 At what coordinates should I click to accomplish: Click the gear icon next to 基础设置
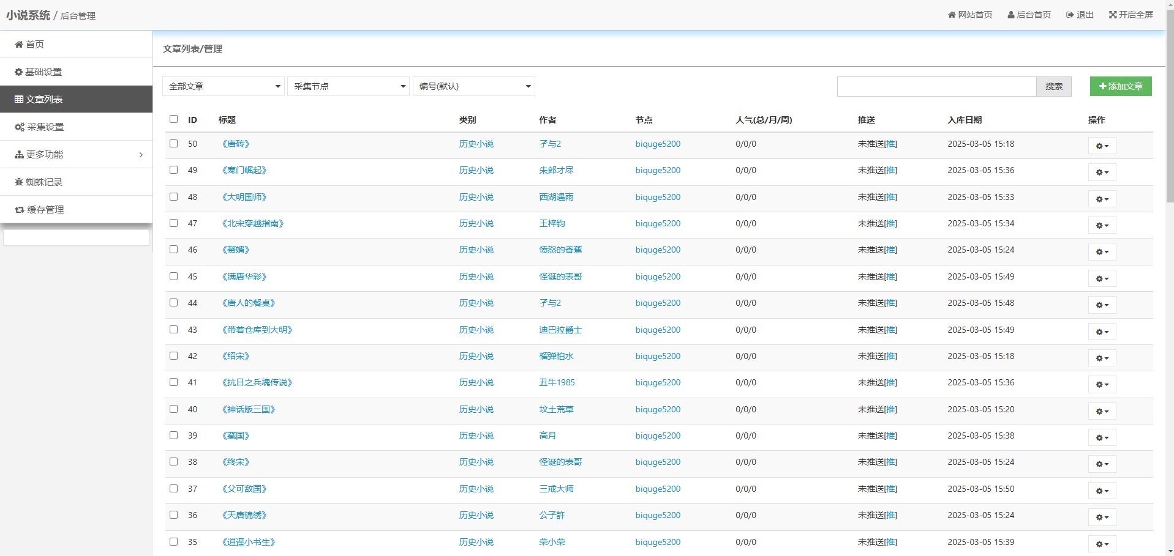click(19, 72)
